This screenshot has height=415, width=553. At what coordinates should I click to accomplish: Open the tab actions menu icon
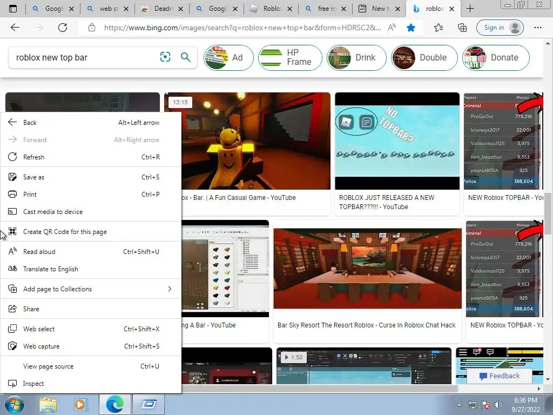(x=13, y=9)
